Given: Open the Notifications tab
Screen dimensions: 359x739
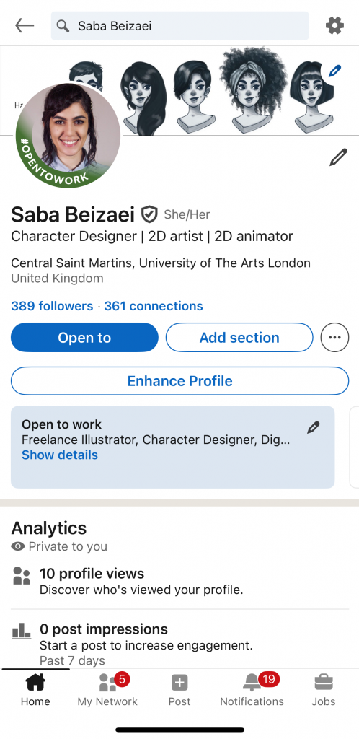Looking at the screenshot, I should tap(252, 690).
